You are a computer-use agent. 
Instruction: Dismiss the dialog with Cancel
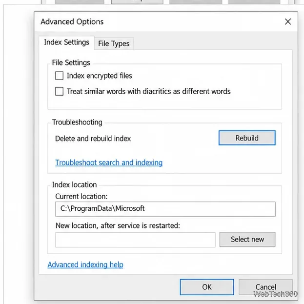265,287
